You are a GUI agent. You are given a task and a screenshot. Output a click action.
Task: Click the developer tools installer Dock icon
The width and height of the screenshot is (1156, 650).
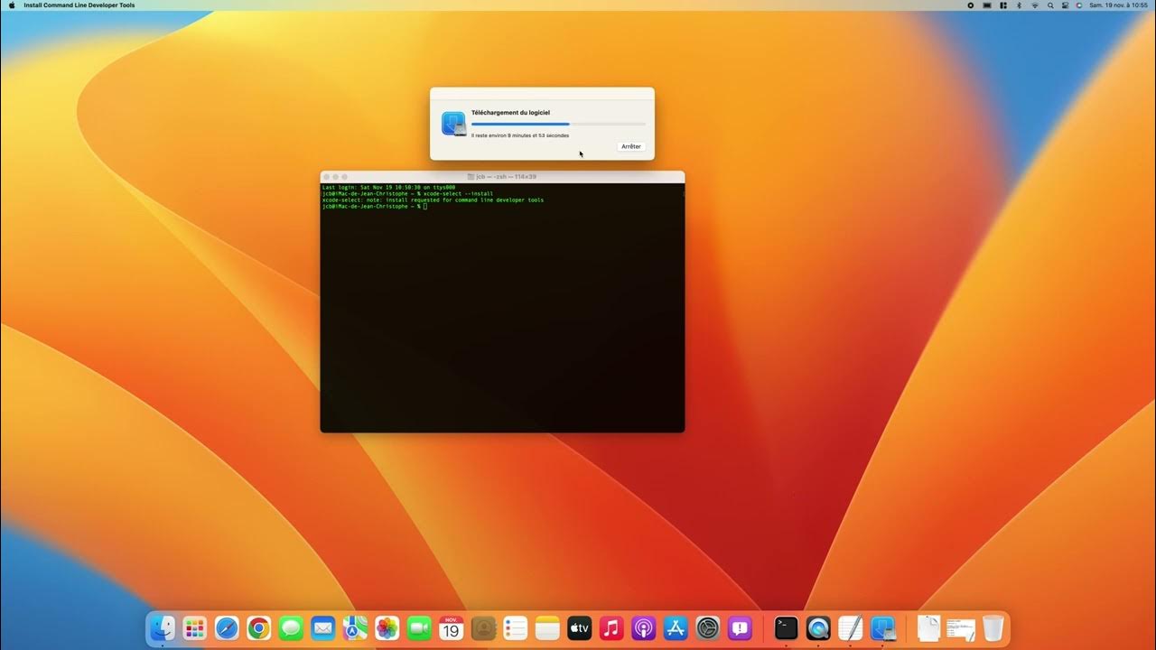tap(882, 627)
